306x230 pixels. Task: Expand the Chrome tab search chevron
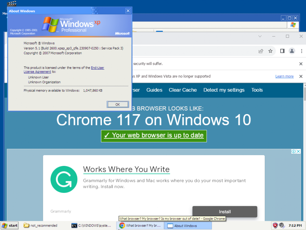[260, 36]
